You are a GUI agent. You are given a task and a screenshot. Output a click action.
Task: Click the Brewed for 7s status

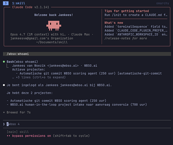click(18, 112)
